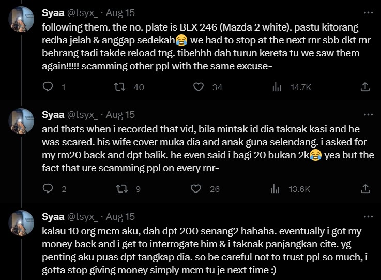Click Syaa's avatar on the second tweet
Screen dimensions: 381x280
22,123
